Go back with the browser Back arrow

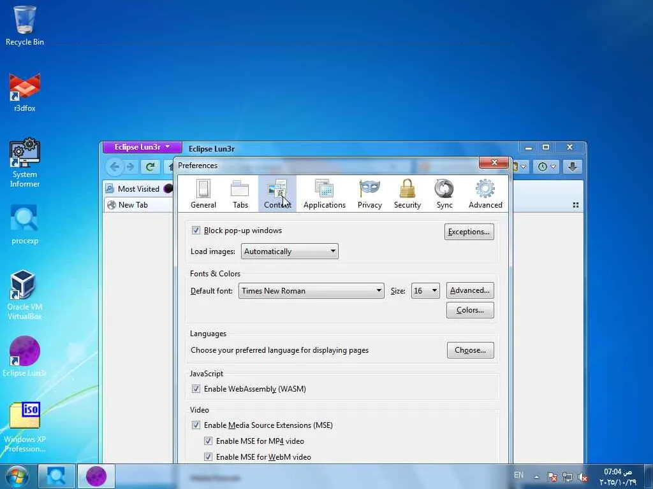[115, 167]
